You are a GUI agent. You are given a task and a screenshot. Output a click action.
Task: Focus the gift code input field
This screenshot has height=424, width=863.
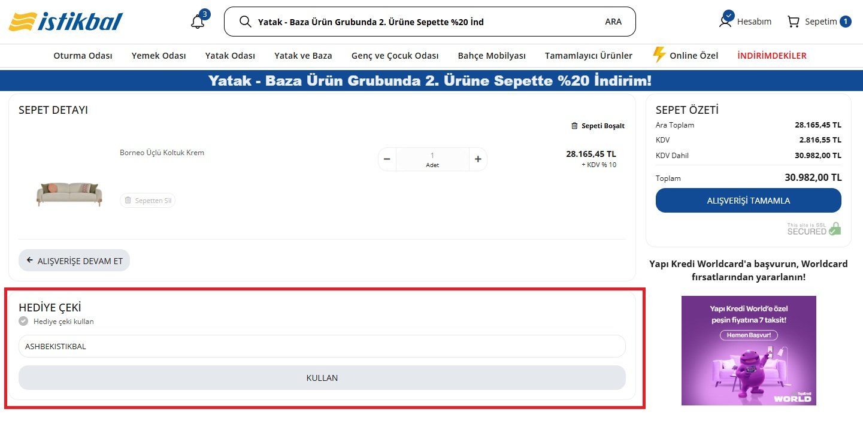(x=322, y=346)
